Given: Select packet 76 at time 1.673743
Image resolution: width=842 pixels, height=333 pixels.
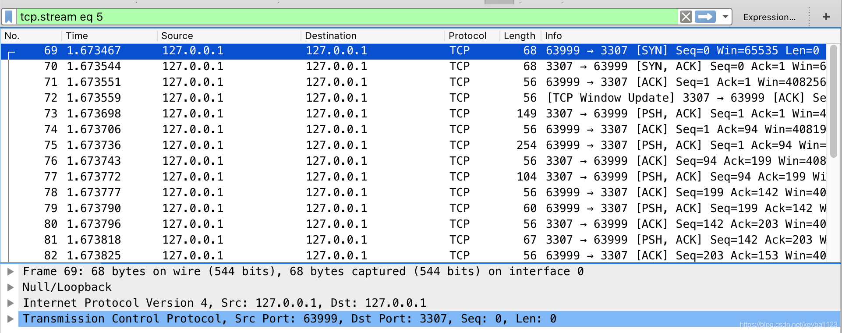Looking at the screenshot, I should [x=414, y=161].
